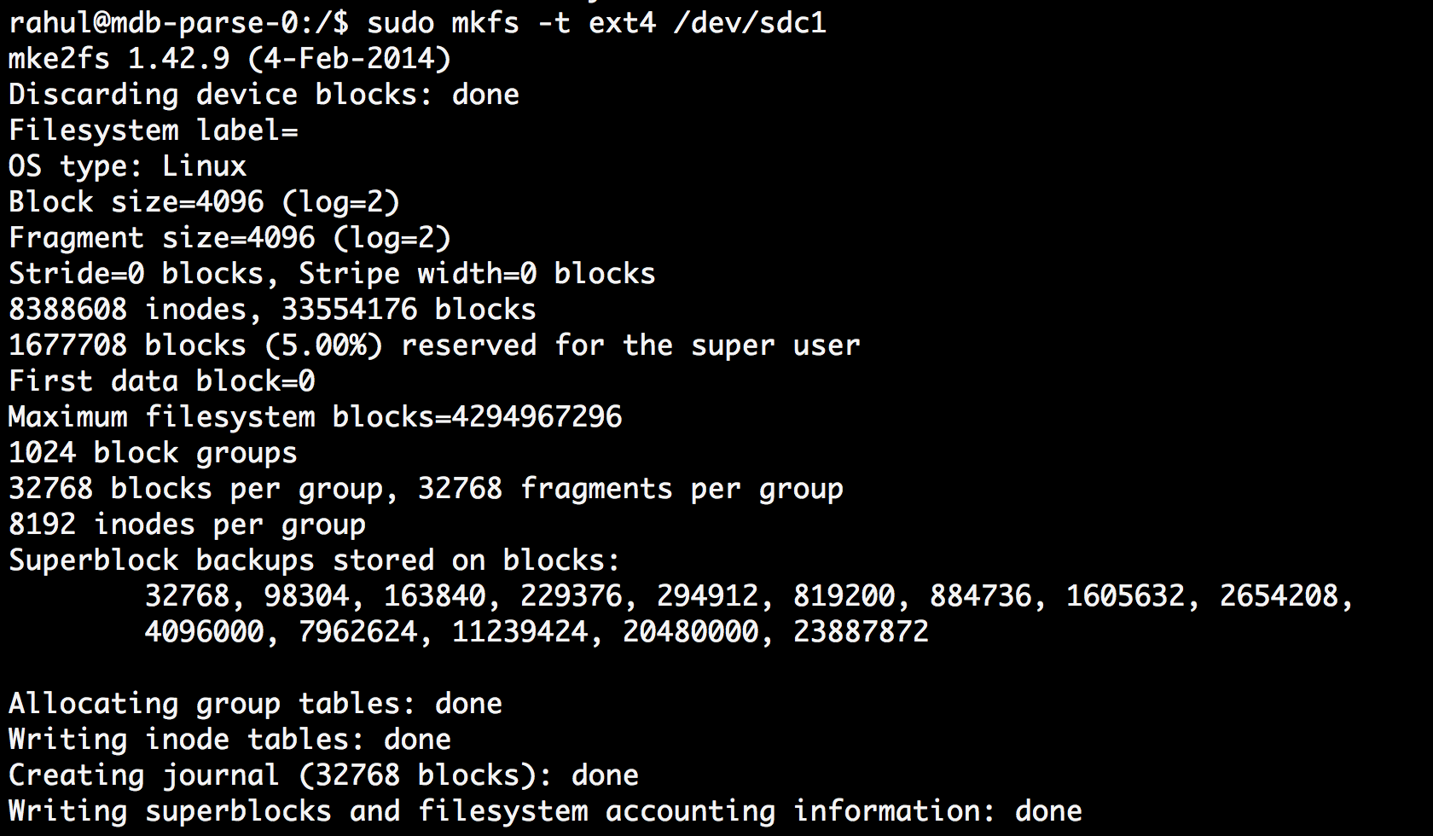This screenshot has width=1433, height=836.
Task: Click the 'Fragment size=4096' text
Action: pos(161,238)
